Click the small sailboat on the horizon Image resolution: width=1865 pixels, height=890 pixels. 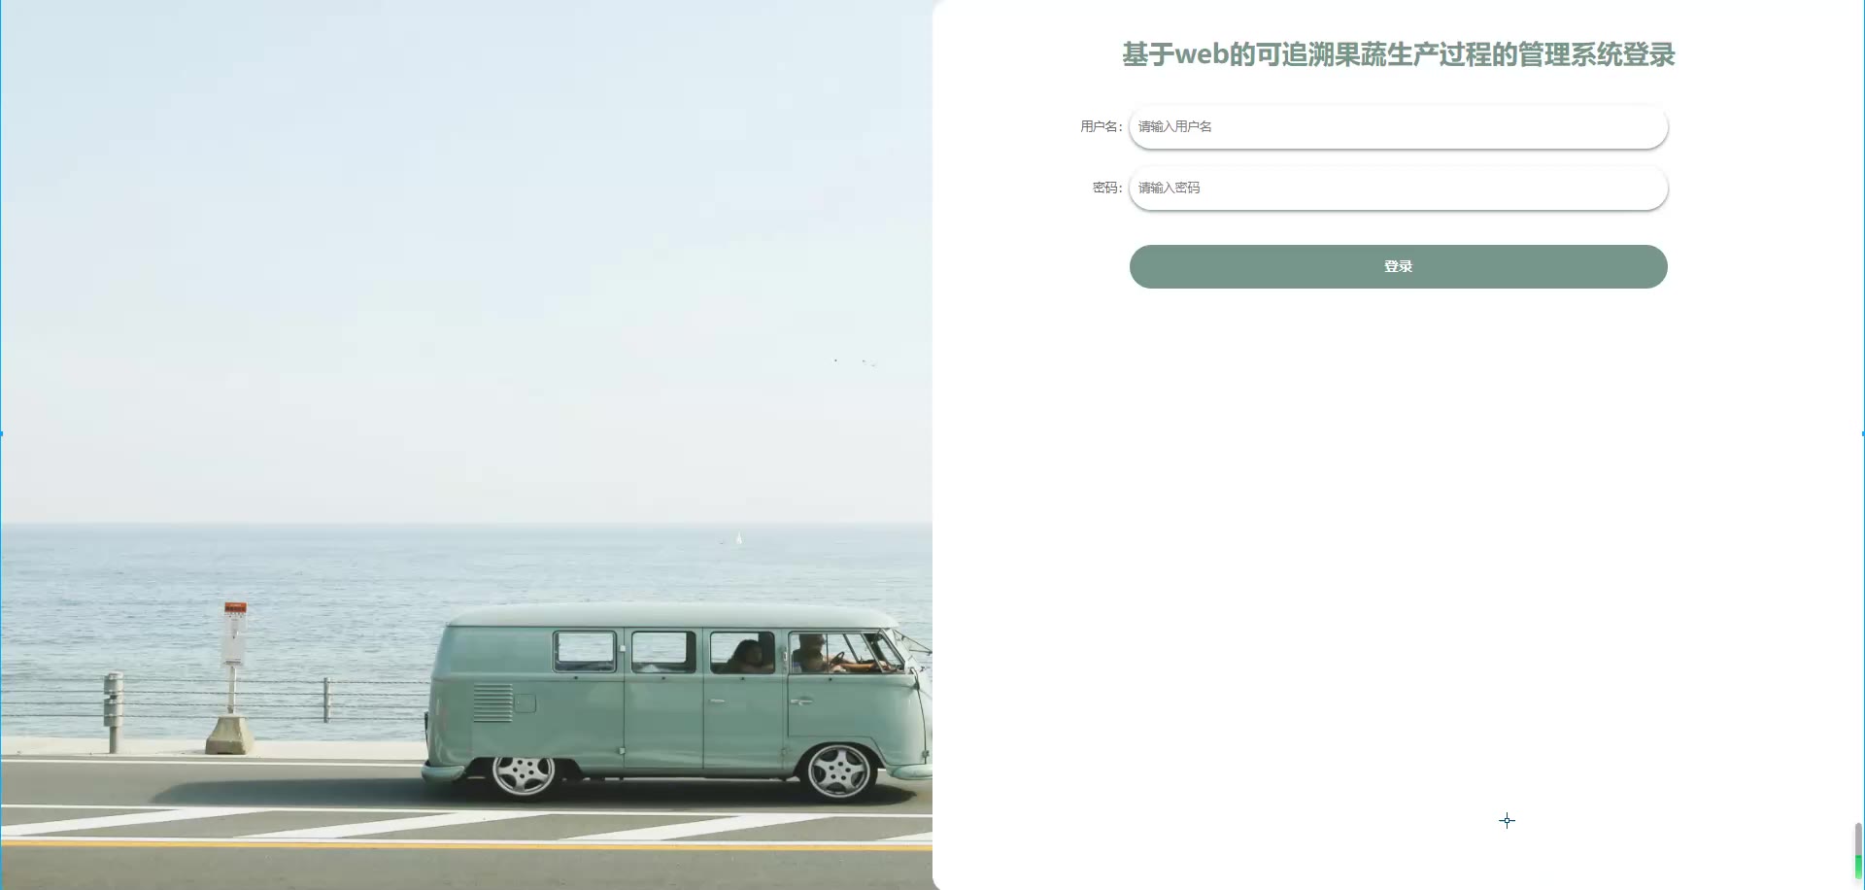[738, 538]
